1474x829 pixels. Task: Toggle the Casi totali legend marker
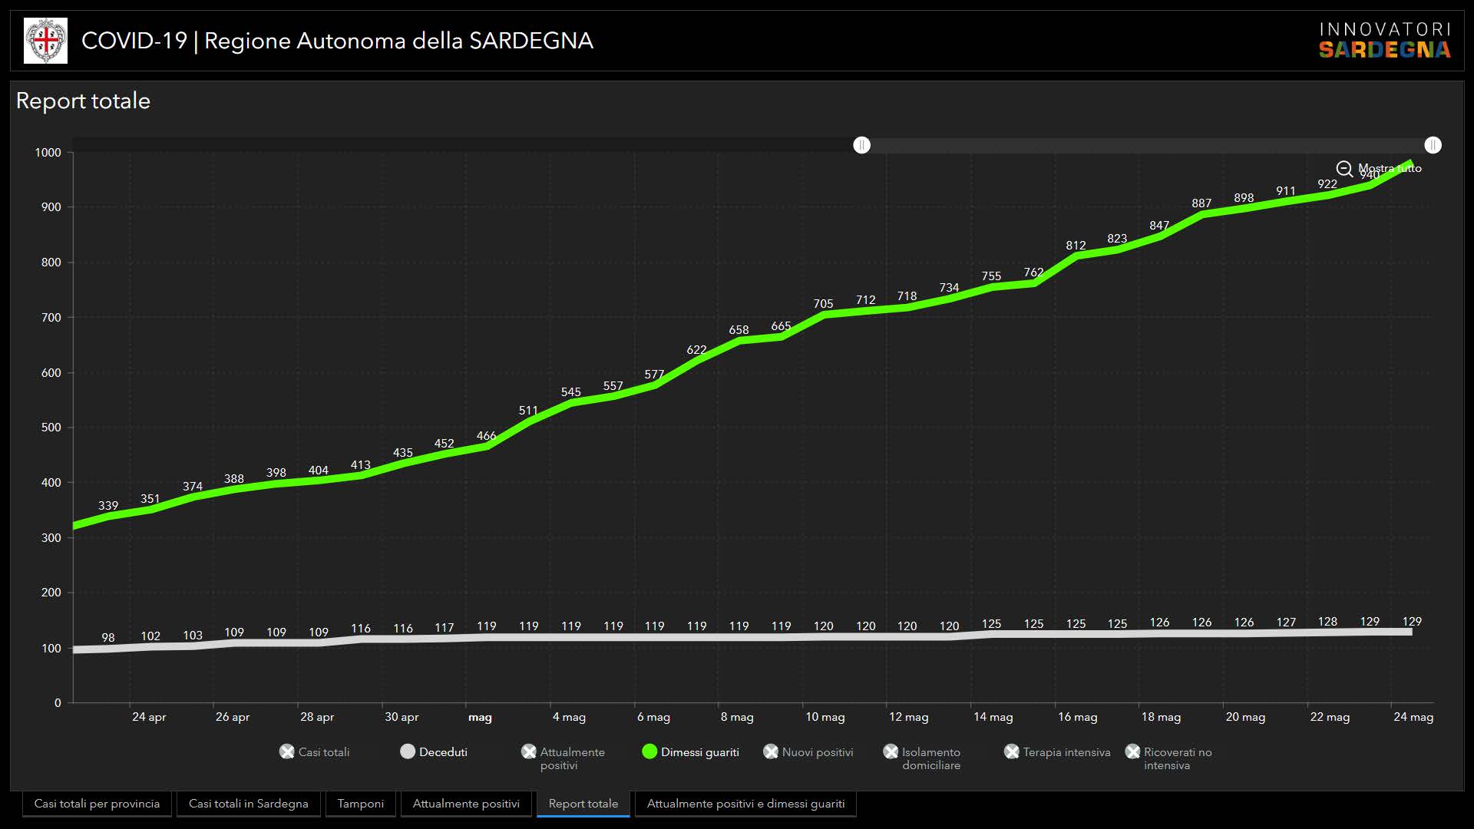point(287,751)
